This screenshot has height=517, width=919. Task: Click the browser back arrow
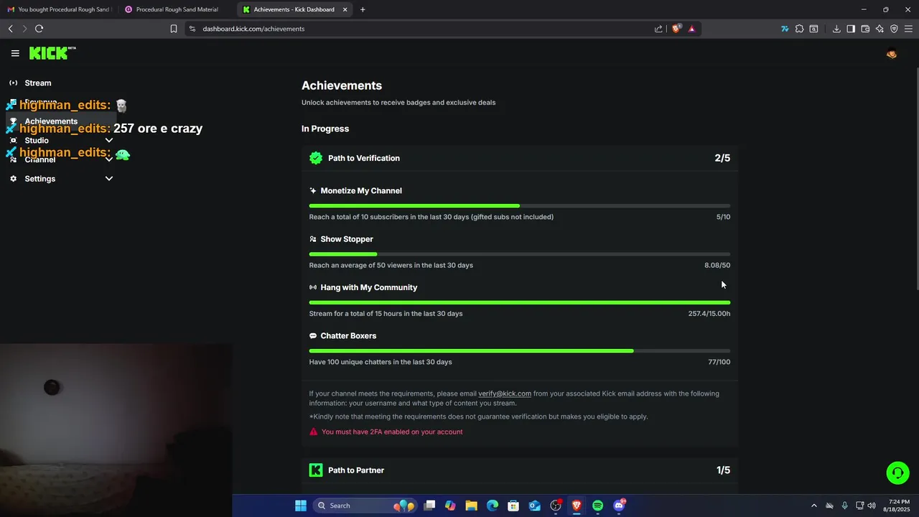click(11, 29)
